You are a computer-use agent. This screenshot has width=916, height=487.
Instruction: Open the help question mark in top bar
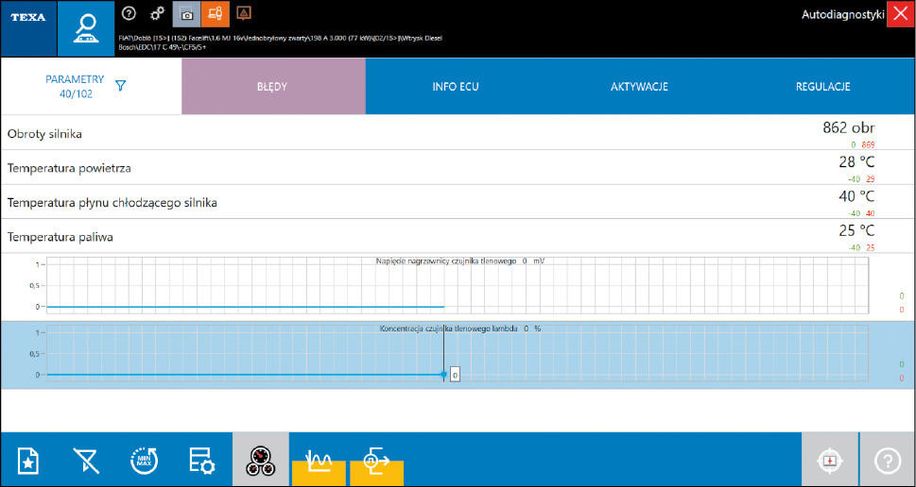(x=130, y=13)
